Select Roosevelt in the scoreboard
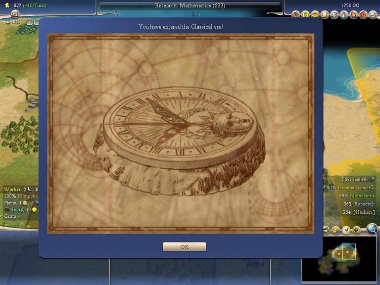380x285 pixels. pyautogui.click(x=359, y=204)
